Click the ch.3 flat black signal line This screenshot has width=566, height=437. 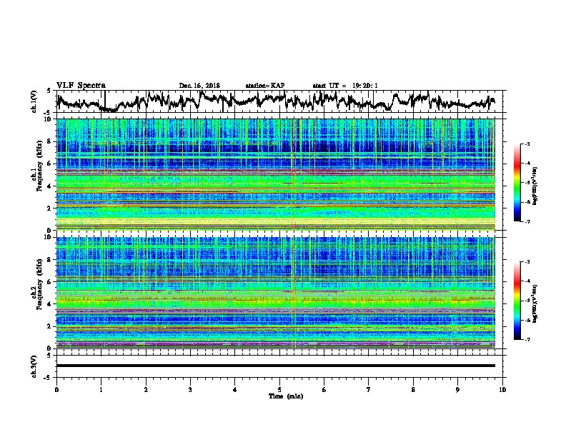[x=275, y=366]
